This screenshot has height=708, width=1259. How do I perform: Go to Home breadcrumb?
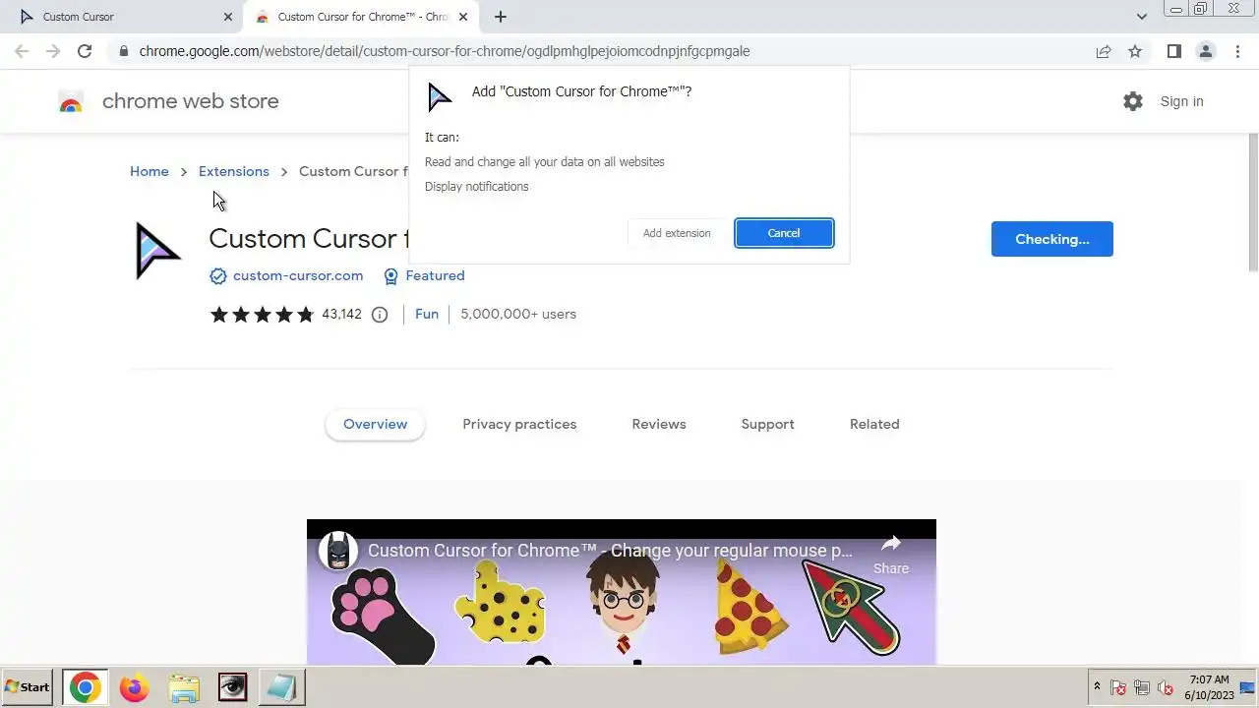pos(150,171)
